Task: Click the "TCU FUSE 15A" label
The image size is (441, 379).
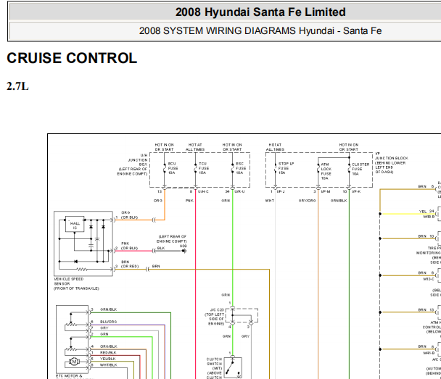Action: tap(204, 168)
